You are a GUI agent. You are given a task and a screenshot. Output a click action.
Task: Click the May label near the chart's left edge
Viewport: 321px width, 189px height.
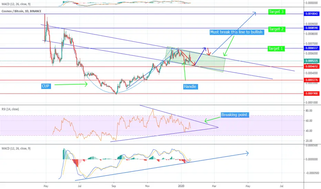pos(46,186)
